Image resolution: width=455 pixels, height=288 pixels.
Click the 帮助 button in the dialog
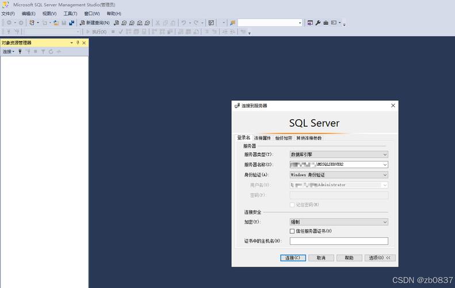[349, 258]
